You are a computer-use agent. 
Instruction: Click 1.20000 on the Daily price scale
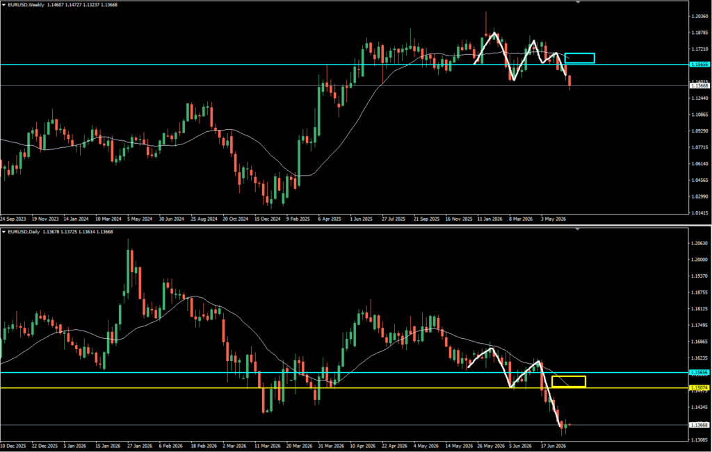(x=699, y=259)
